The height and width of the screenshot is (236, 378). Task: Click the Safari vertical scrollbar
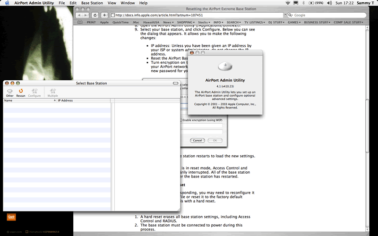[367, 125]
